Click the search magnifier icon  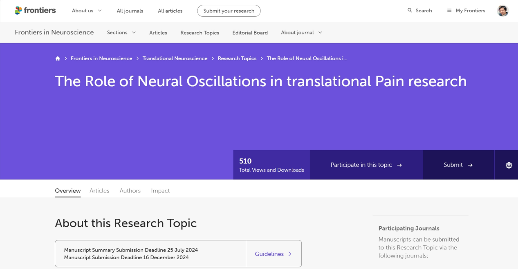pos(410,11)
